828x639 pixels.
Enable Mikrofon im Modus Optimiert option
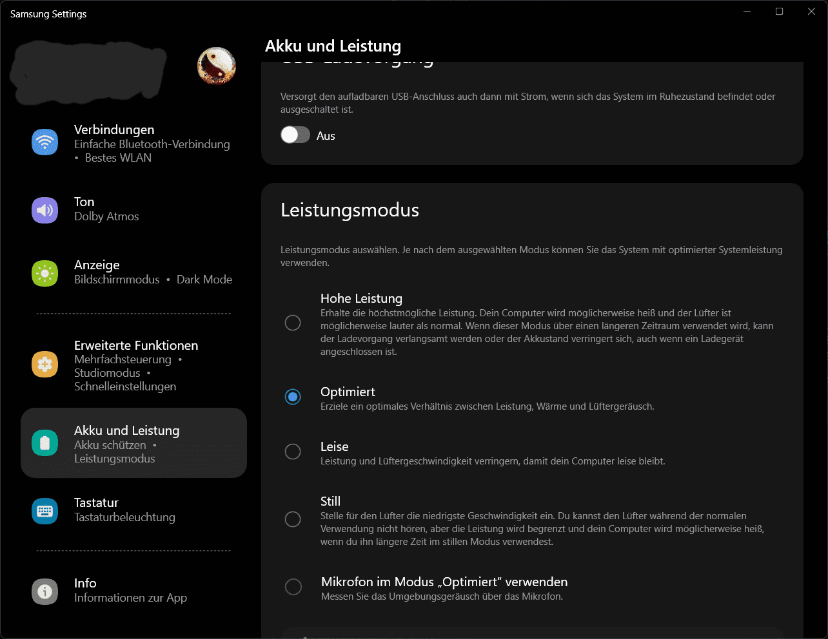click(293, 587)
